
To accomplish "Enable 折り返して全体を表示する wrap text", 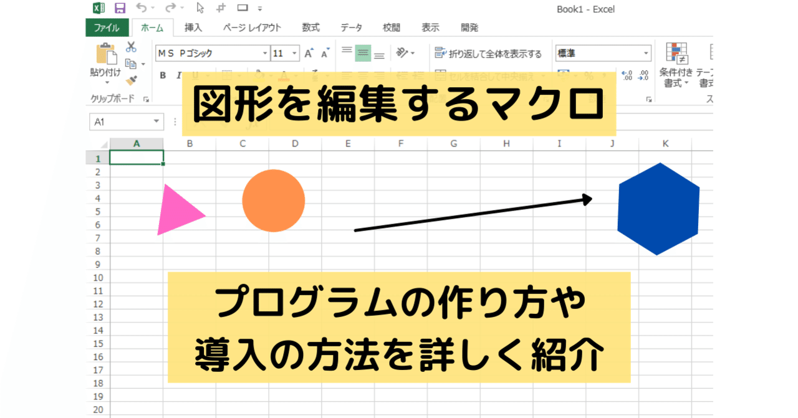I will tap(486, 53).
